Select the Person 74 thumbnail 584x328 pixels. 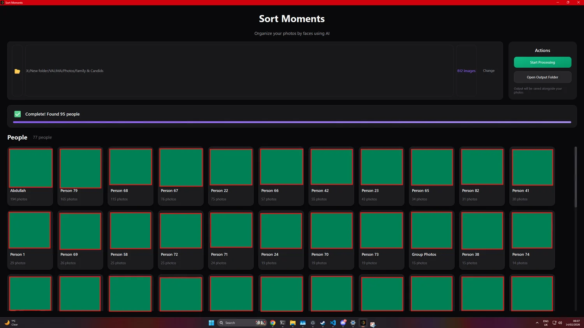click(x=532, y=230)
